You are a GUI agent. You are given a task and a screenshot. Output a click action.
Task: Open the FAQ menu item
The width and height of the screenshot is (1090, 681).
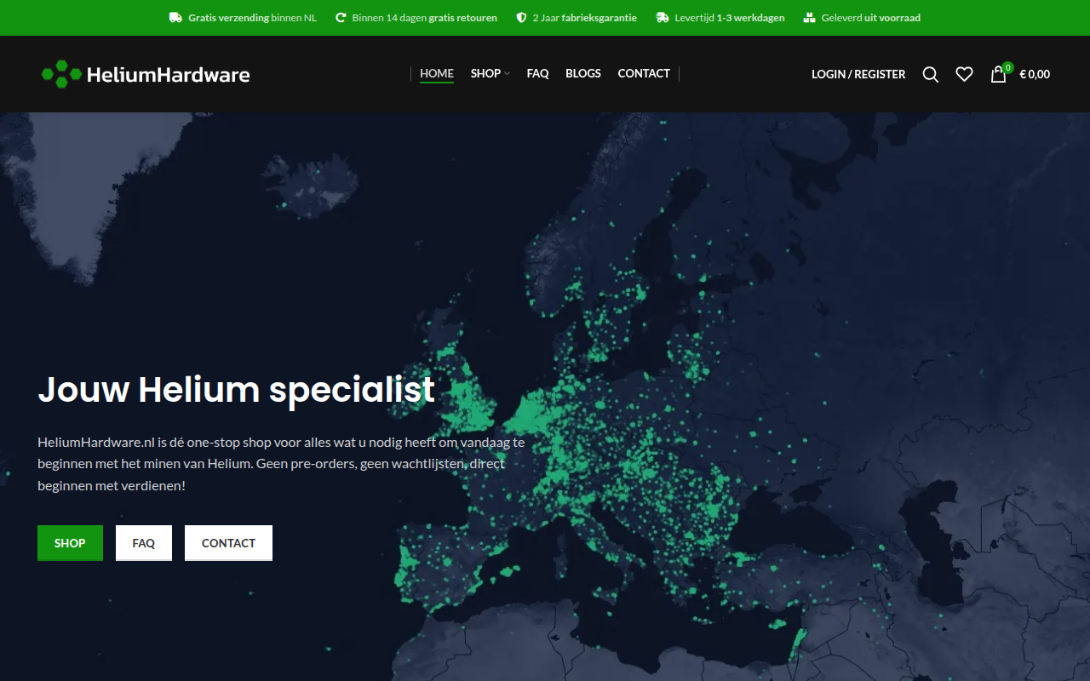point(537,73)
